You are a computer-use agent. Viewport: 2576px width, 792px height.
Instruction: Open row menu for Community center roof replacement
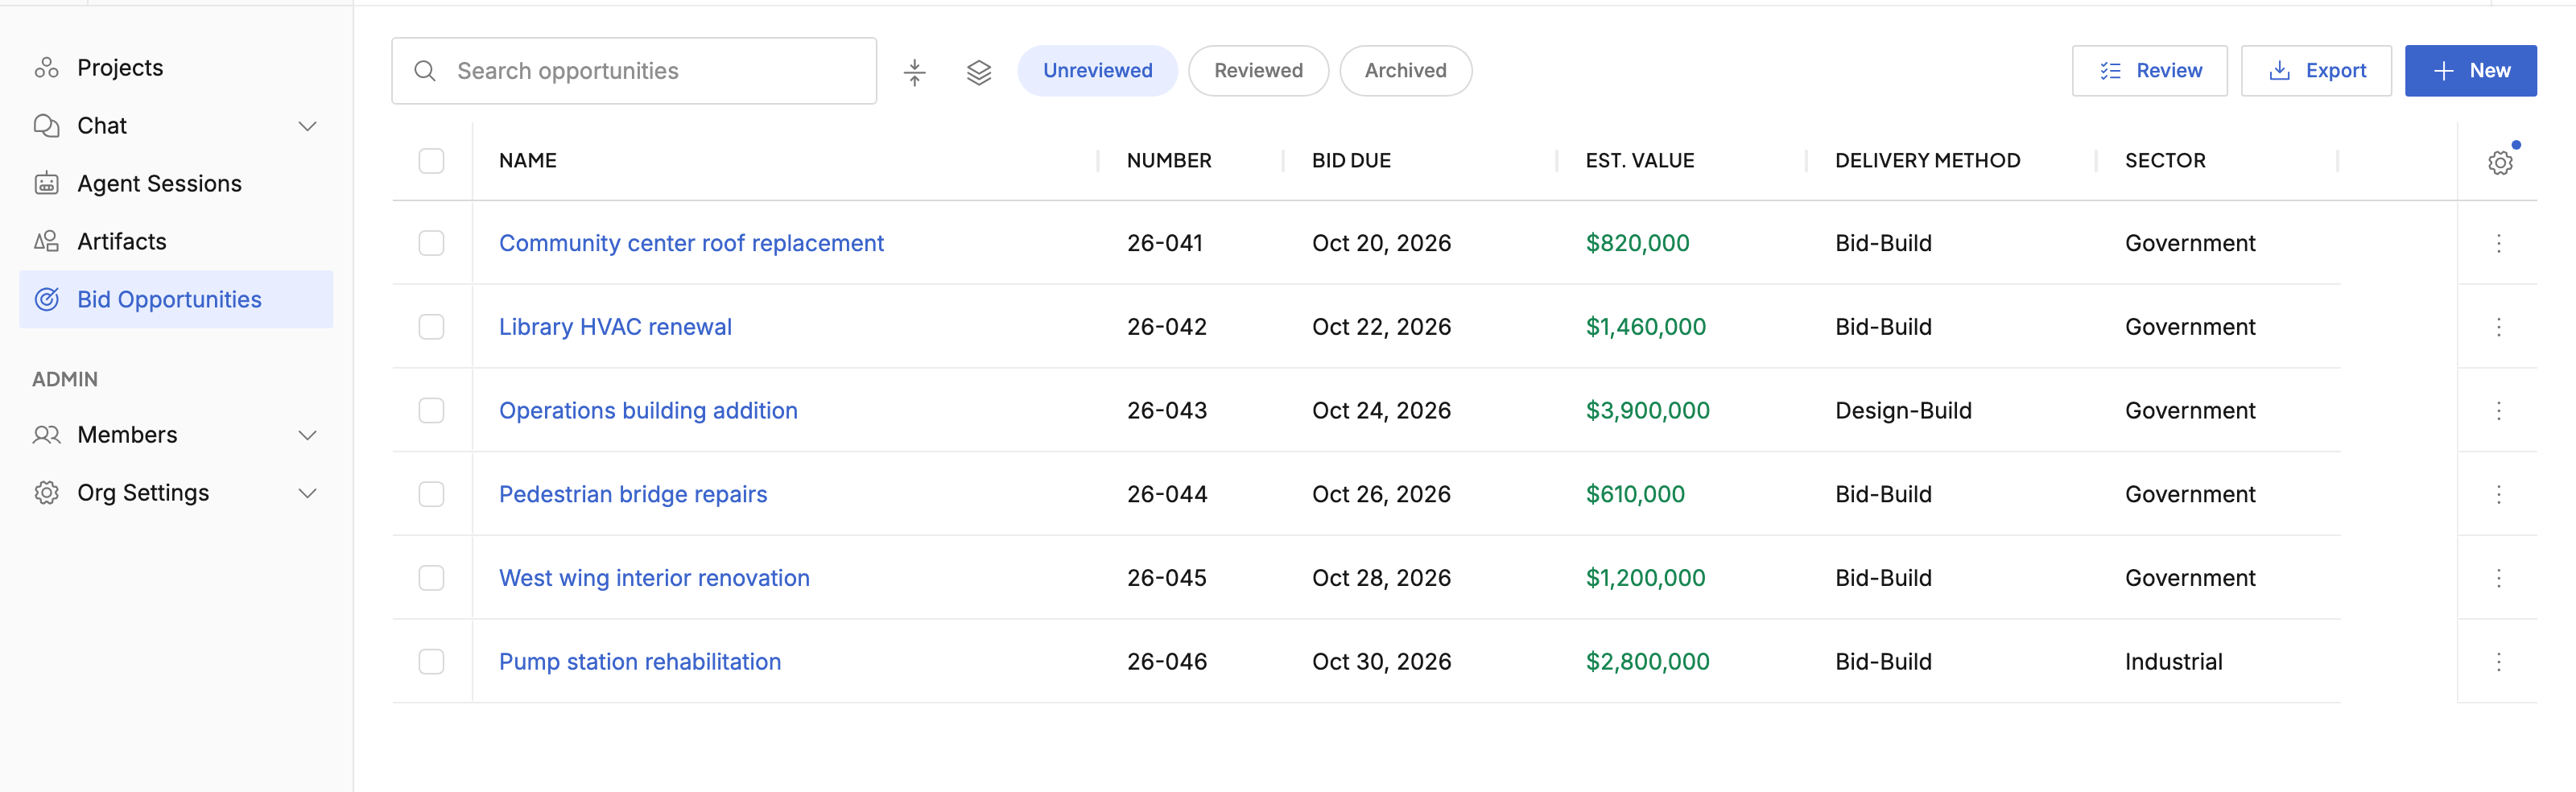pyautogui.click(x=2498, y=244)
